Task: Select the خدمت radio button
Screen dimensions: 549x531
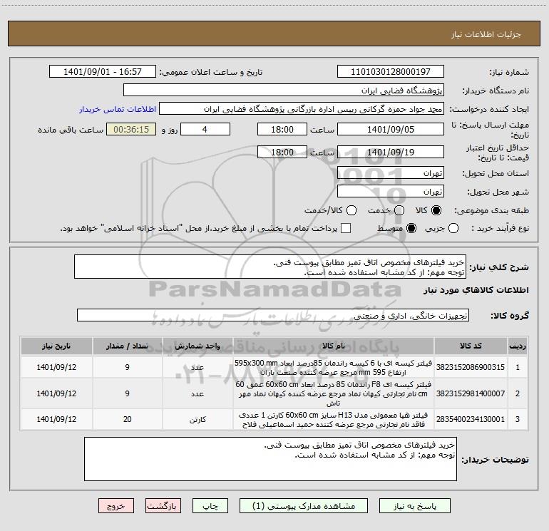Action: tap(399, 210)
